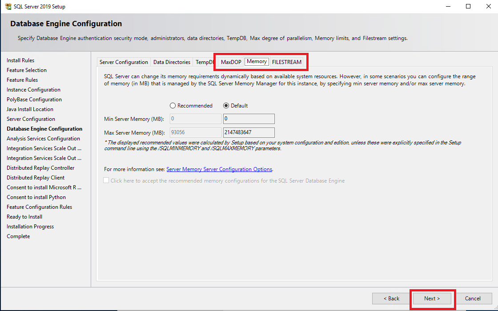Screen dimensions: 498x311
Task: Minimize the SQL Server 2019 Setup window
Action: click(448, 6)
